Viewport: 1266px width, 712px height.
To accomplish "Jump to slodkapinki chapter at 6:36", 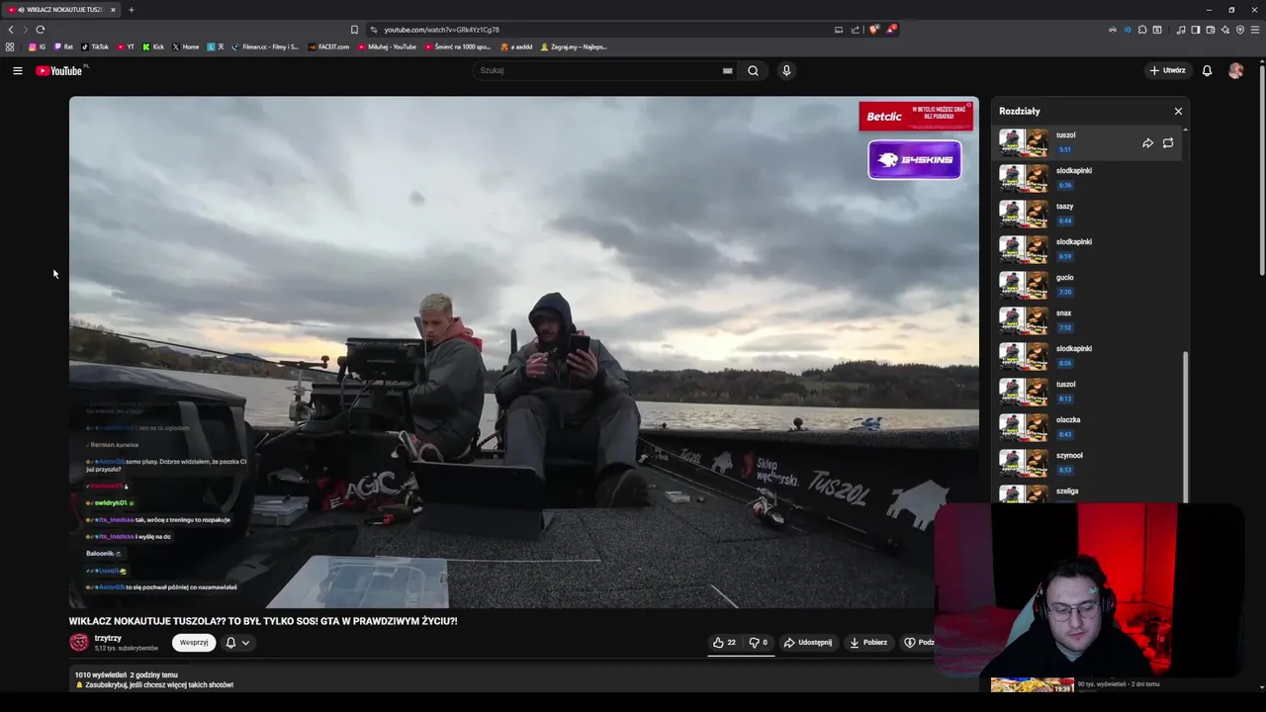I will pos(1088,178).
